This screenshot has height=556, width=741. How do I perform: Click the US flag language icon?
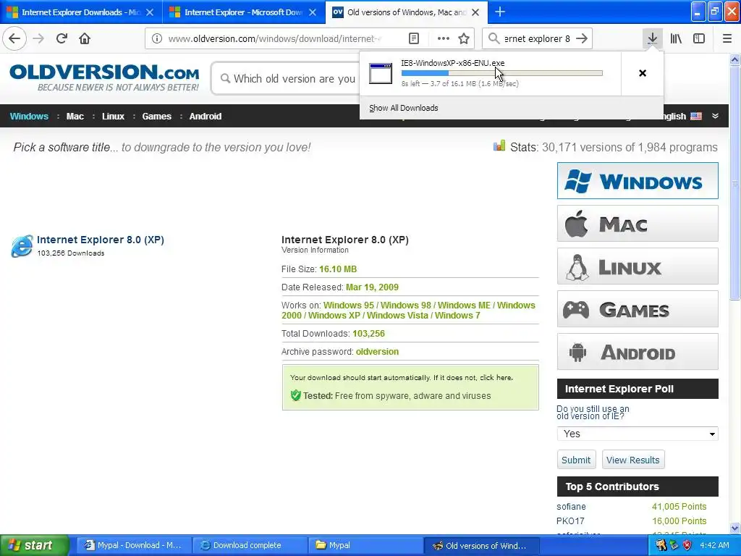pos(696,116)
